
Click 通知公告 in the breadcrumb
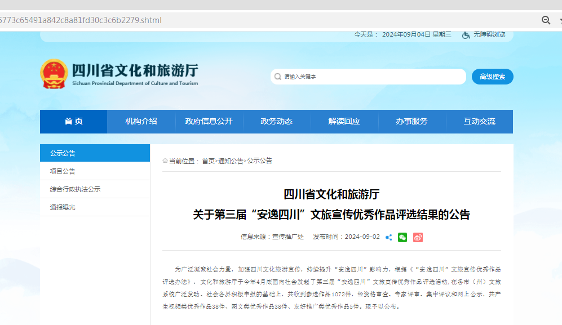click(231, 161)
